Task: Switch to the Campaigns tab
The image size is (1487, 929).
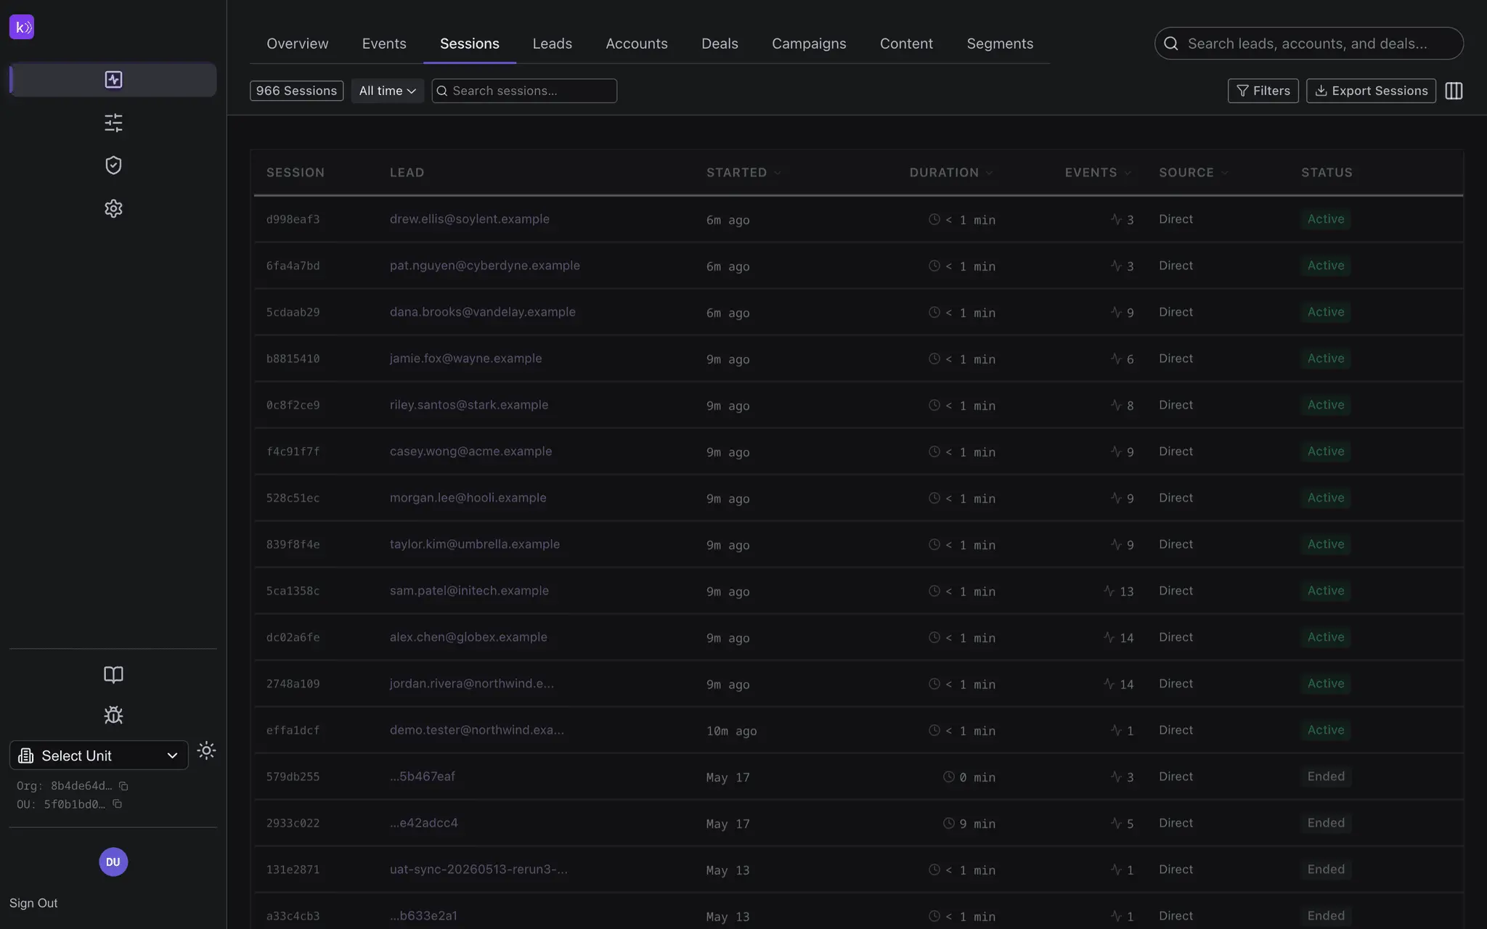Action: point(809,44)
